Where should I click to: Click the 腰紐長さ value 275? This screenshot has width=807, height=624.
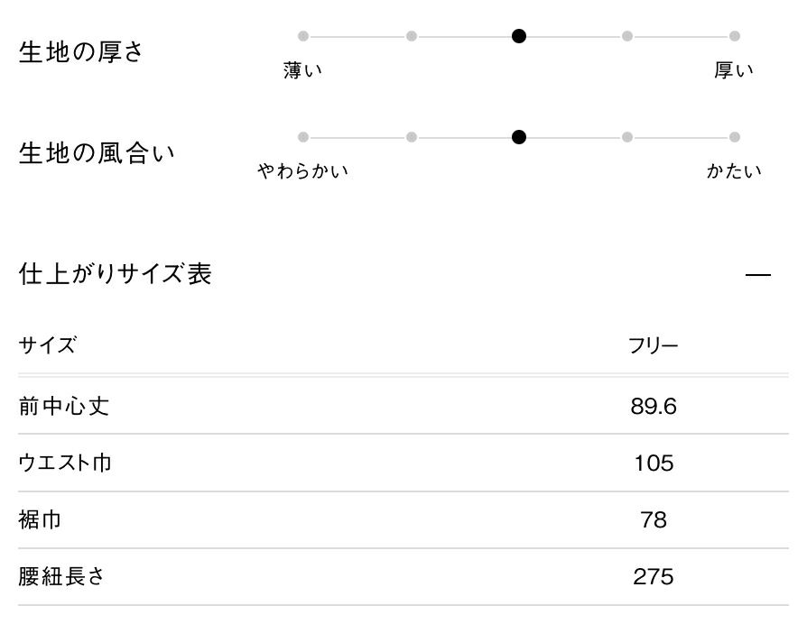(x=653, y=576)
